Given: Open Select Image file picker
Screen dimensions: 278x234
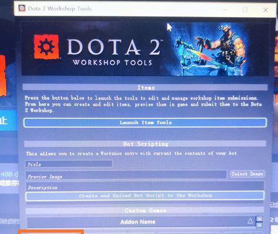Looking at the screenshot, I should [247, 174].
